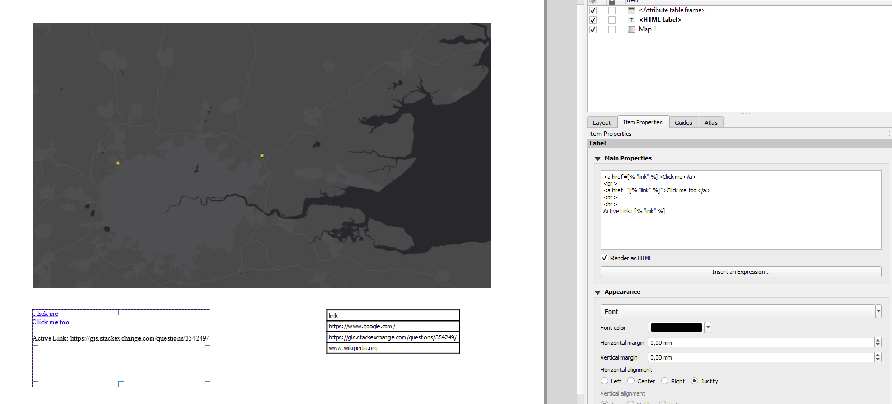Click the 'Click me' link in label
The image size is (892, 404).
click(45, 314)
